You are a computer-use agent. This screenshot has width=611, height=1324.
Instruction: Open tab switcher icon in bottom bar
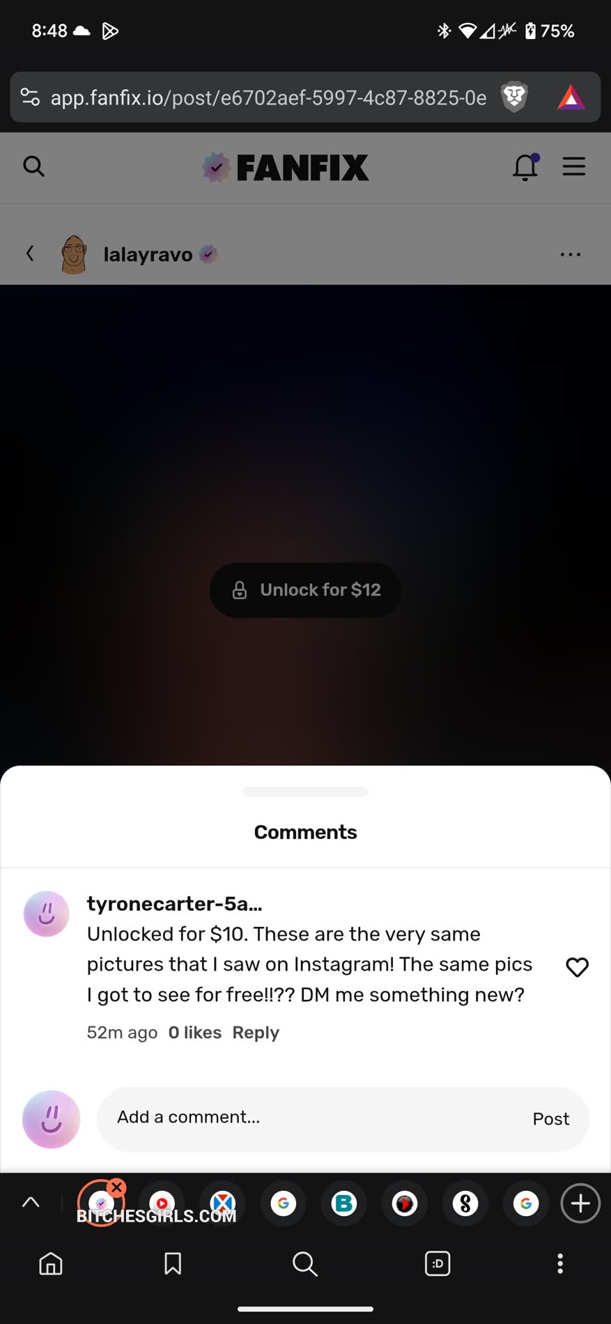(x=438, y=1263)
